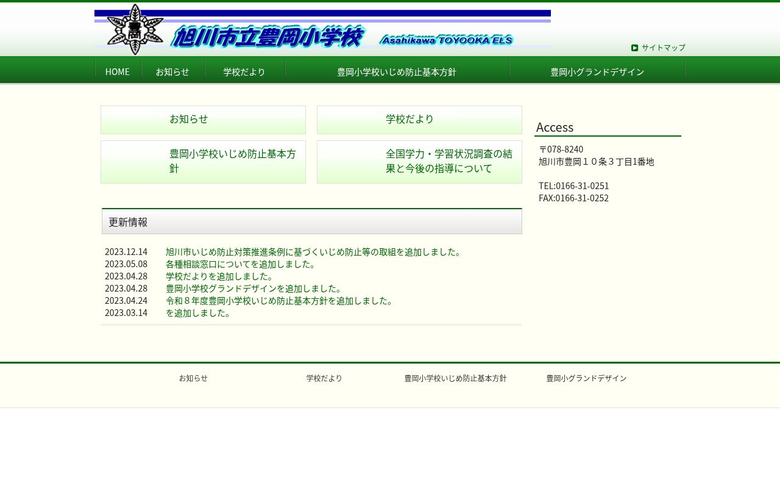The height and width of the screenshot is (488, 780).
Task: Click the school crest emblem logo
Action: pos(135,29)
